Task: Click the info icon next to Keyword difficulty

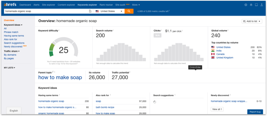Action: [x=59, y=30]
